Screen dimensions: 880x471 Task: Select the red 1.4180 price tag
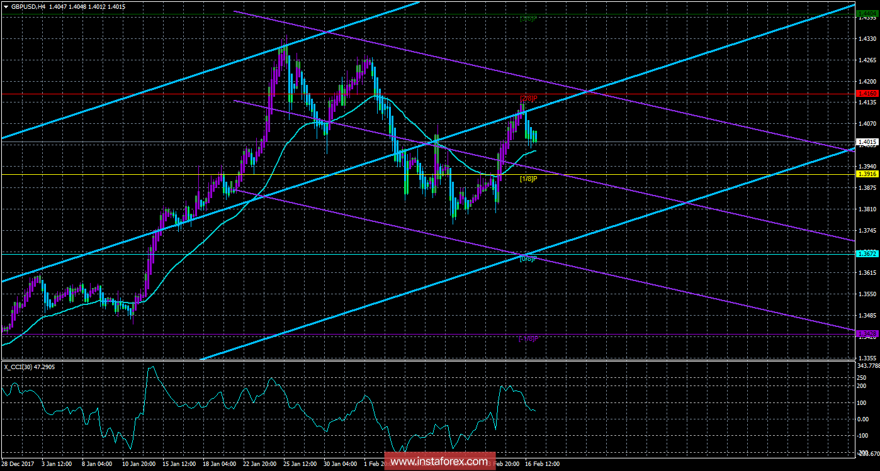point(869,94)
